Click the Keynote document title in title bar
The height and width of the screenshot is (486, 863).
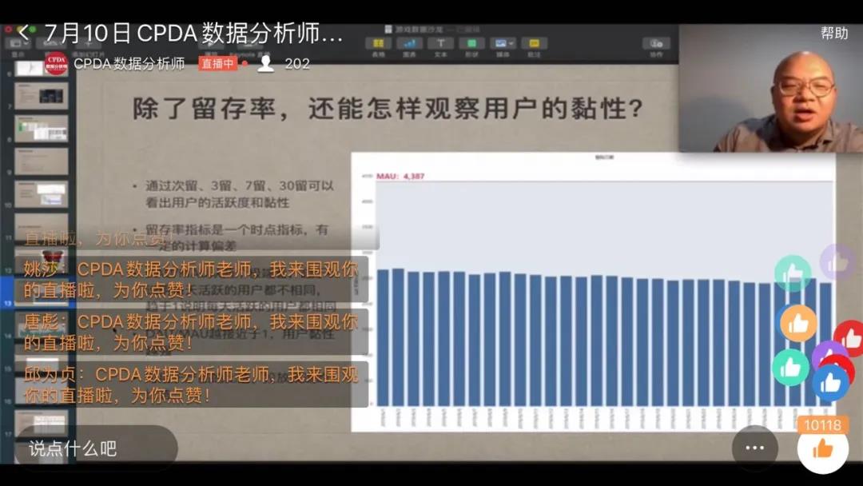point(432,29)
